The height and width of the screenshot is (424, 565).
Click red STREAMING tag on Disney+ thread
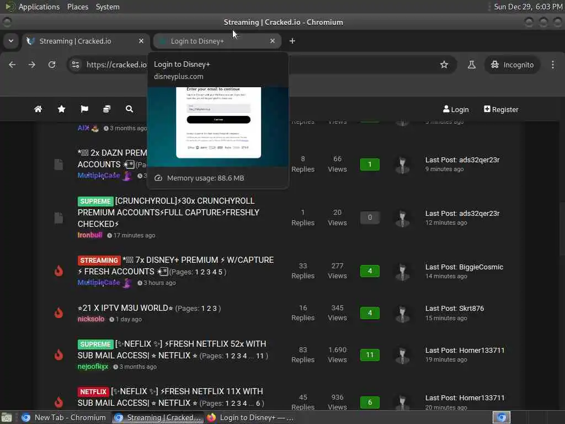(x=99, y=261)
